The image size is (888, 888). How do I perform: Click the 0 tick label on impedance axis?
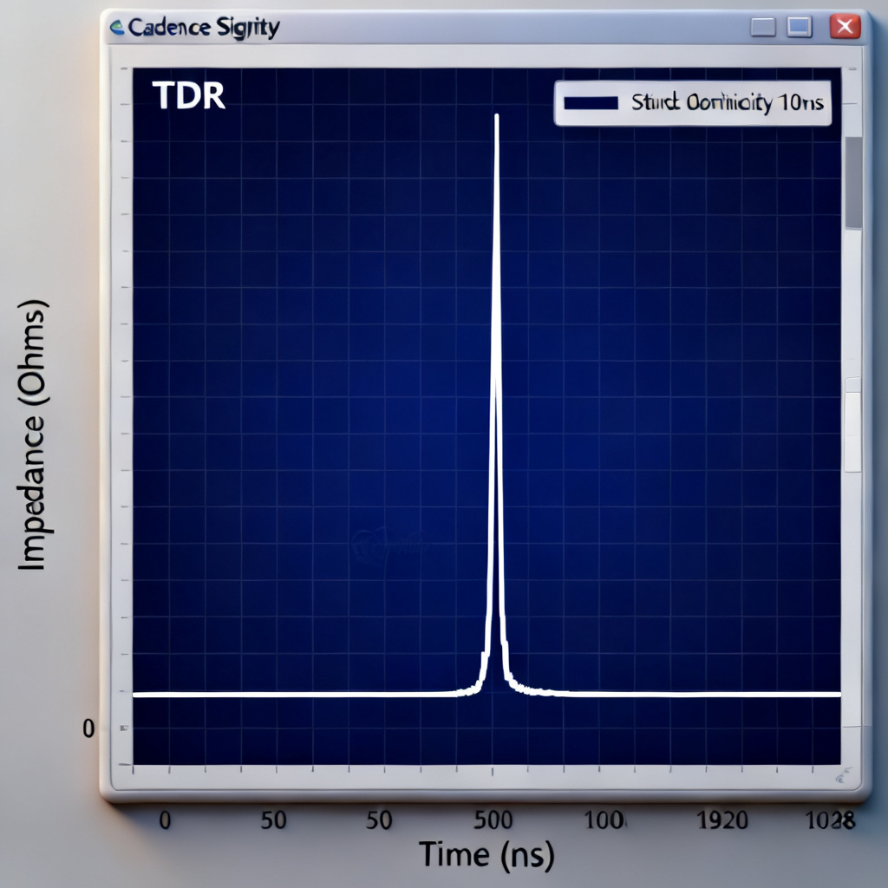point(88,728)
